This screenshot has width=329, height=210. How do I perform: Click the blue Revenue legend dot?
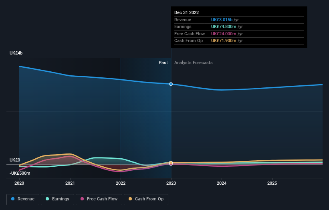click(13, 199)
